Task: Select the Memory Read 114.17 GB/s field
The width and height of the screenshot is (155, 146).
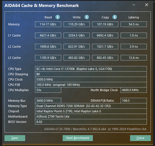Action: [x=48, y=24]
